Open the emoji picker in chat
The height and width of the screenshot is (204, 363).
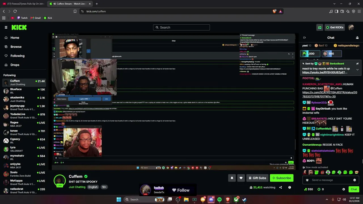pos(354,180)
